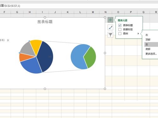
Task: Enable the 数据标签 checkbox
Action: coord(120,29)
